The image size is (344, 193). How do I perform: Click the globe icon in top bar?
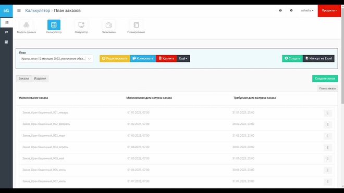point(280,10)
